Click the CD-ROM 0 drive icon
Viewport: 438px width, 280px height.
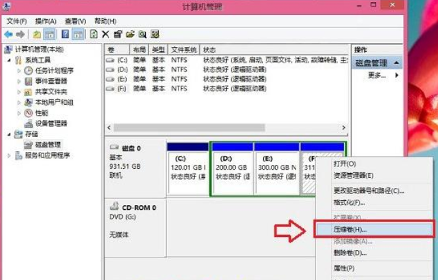tap(114, 206)
